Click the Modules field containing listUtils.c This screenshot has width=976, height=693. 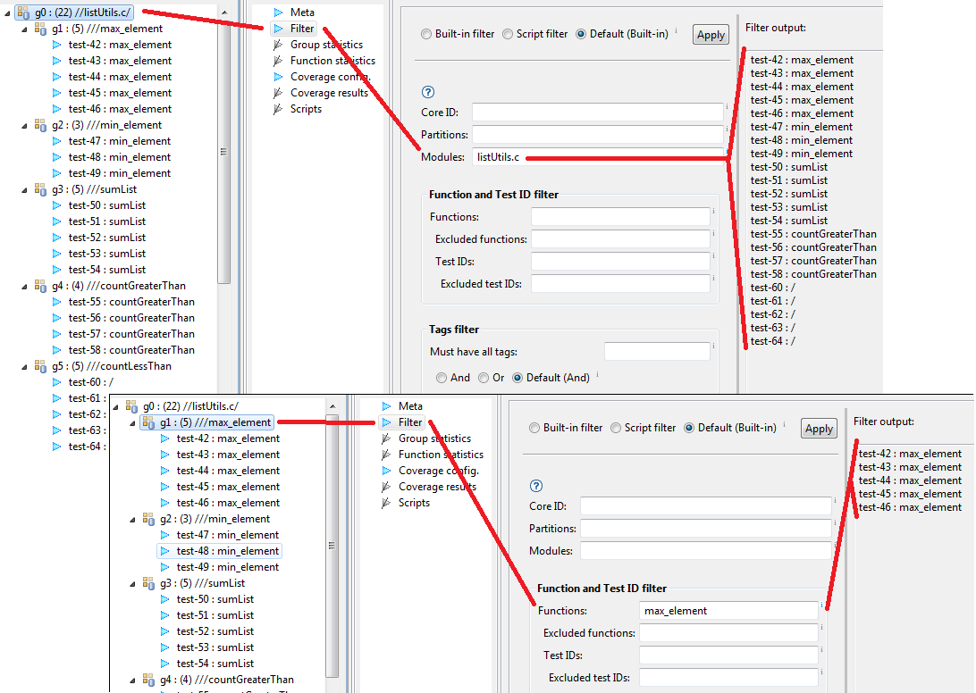pyautogui.click(x=598, y=157)
